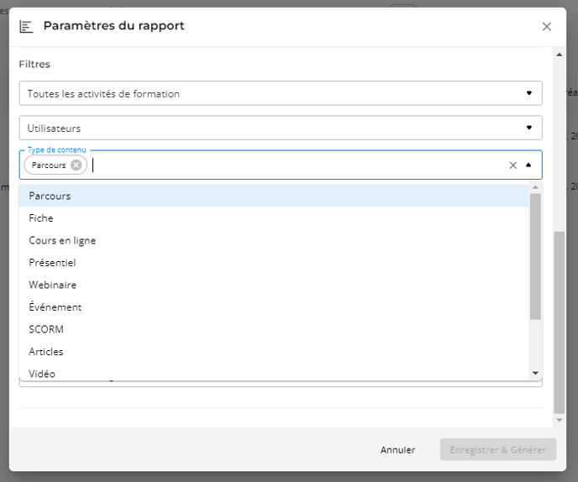578x482 pixels.
Task: Choose Cours en ligne content type
Action: pos(274,241)
